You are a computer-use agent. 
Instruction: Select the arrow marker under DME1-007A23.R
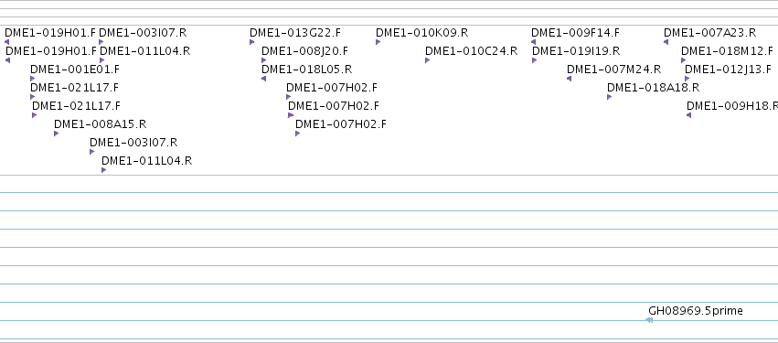666,42
